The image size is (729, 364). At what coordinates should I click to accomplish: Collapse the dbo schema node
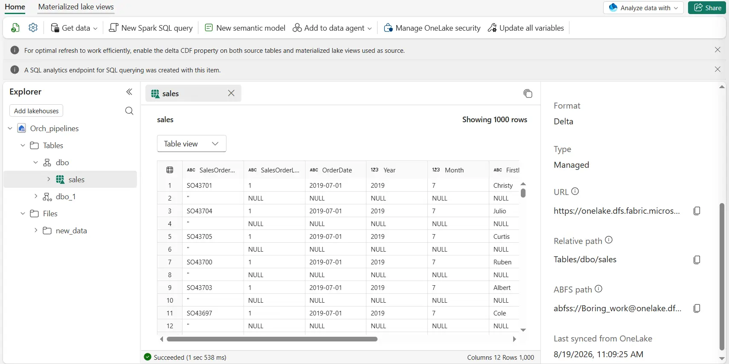pos(36,162)
